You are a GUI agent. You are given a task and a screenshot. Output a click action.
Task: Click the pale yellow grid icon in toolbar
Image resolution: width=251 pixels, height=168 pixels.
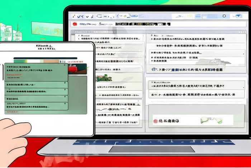coord(190,16)
